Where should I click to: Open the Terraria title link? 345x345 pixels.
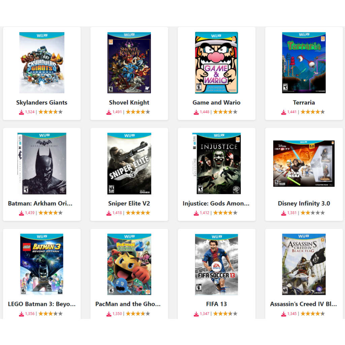pyautogui.click(x=304, y=102)
